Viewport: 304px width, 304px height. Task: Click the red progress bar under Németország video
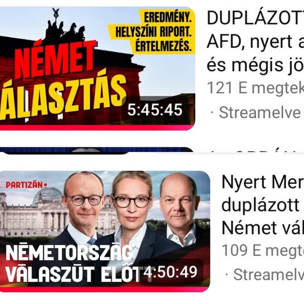coord(105,289)
